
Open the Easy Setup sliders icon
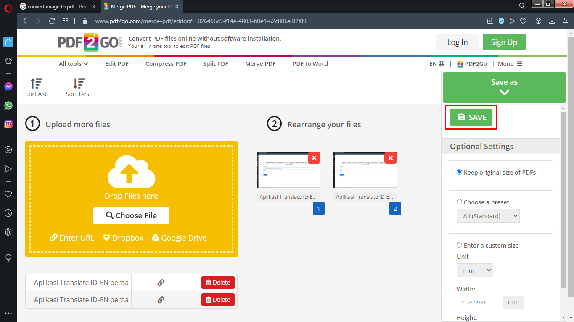pyautogui.click(x=565, y=21)
